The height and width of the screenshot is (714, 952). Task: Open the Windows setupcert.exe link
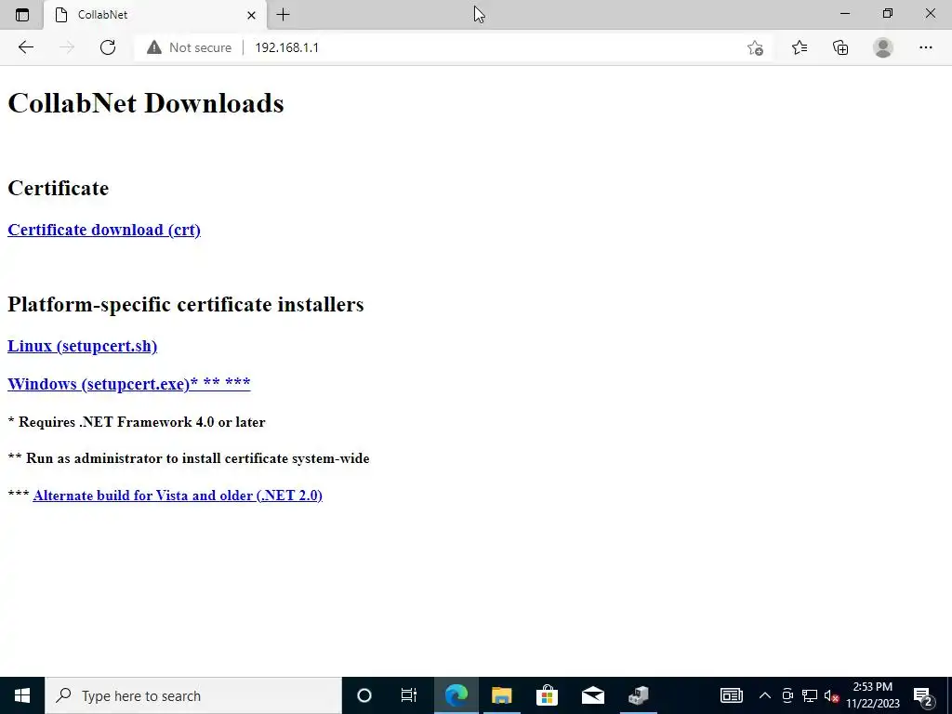[x=128, y=384]
